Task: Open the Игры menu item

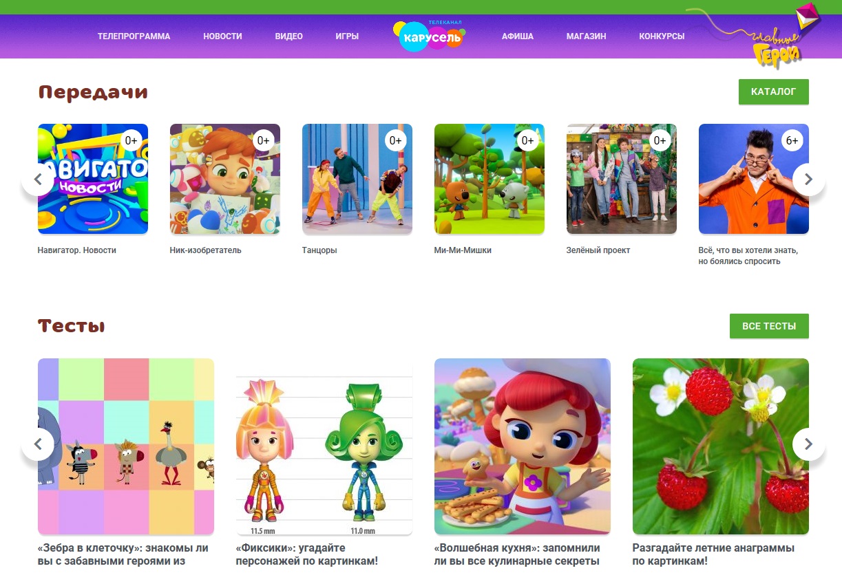Action: click(347, 36)
